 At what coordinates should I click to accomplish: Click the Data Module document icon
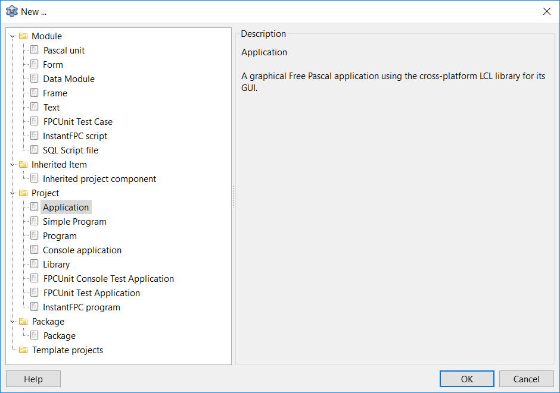pos(35,79)
